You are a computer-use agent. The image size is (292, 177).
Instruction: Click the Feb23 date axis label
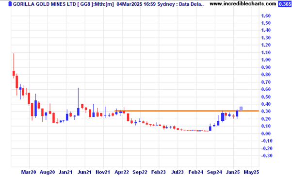(159, 172)
